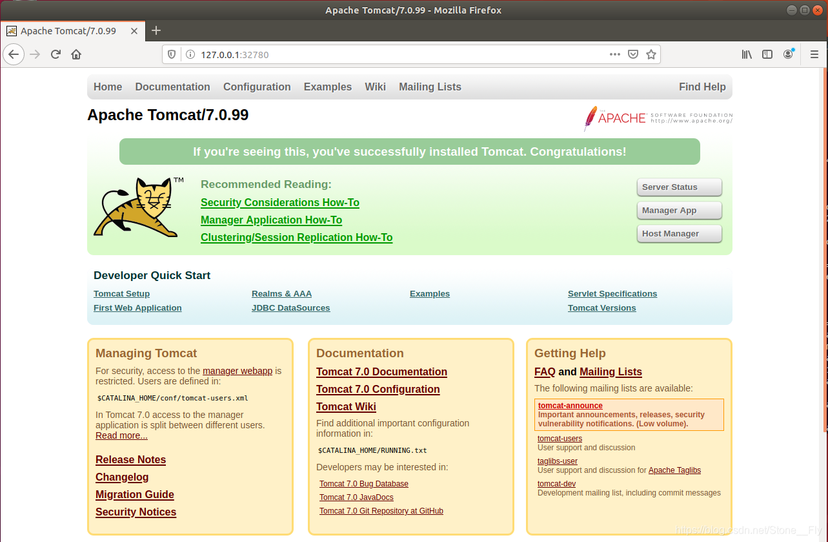
Task: Open Wiki in Tomcat navigation bar
Action: pos(375,87)
